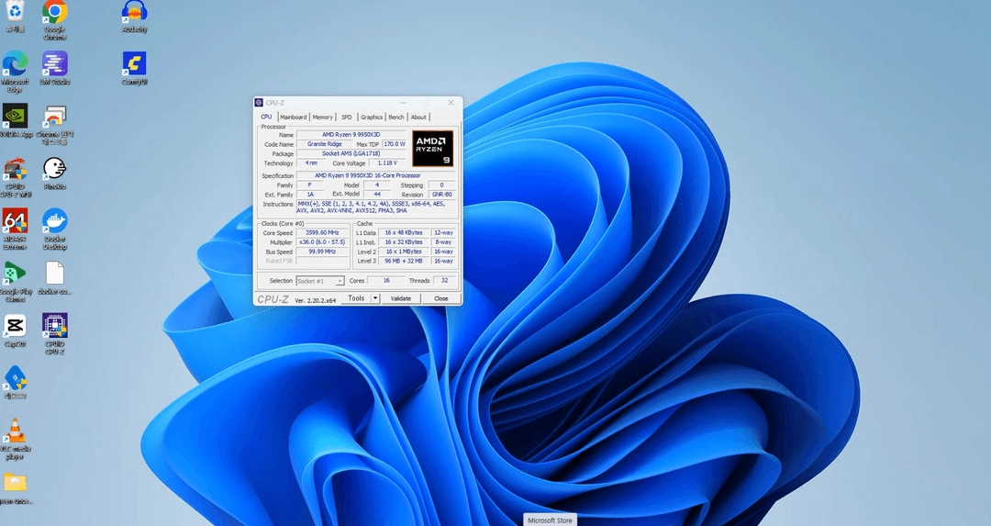The image size is (991, 526).
Task: Click the Ver. 2.20.2.x64 version text
Action: (316, 300)
